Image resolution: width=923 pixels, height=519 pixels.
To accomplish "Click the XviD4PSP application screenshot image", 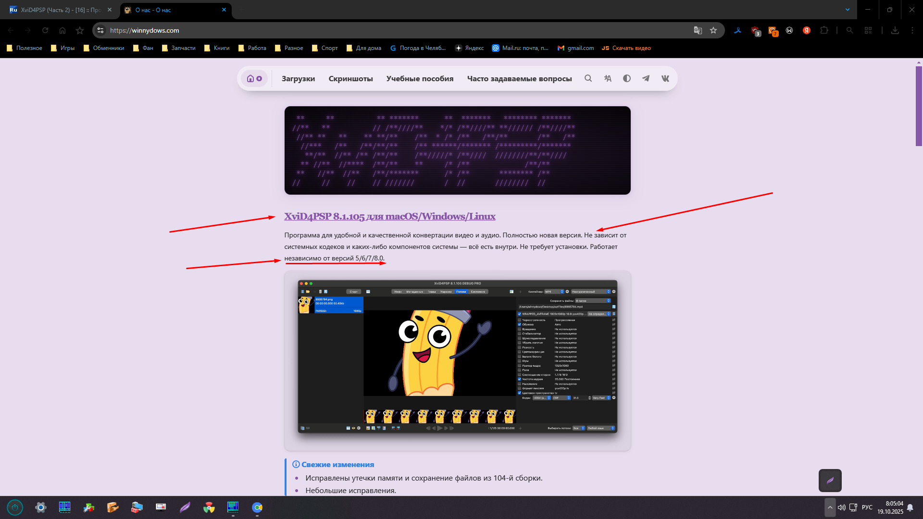I will (457, 357).
